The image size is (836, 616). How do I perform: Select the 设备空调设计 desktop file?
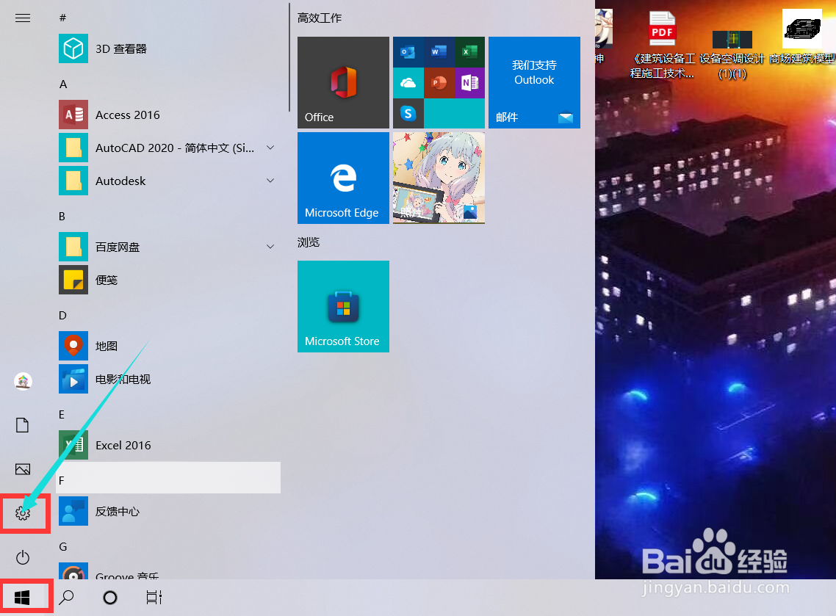click(x=732, y=54)
